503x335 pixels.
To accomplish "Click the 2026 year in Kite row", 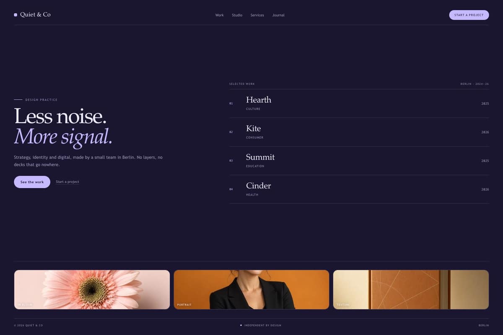I will 485,132.
